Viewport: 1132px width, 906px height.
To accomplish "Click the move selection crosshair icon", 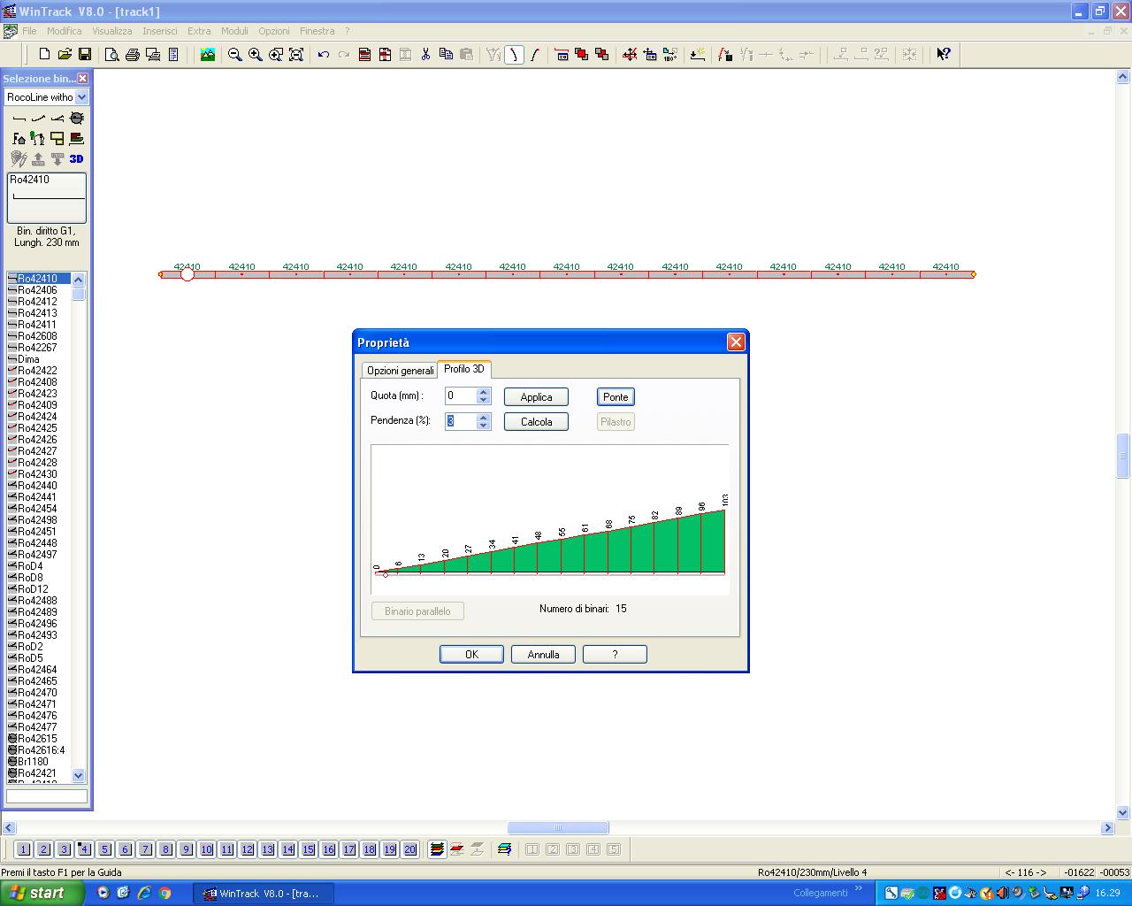I will (630, 54).
